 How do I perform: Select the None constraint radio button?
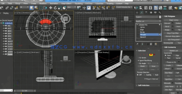pyautogui.click(x=166, y=55)
